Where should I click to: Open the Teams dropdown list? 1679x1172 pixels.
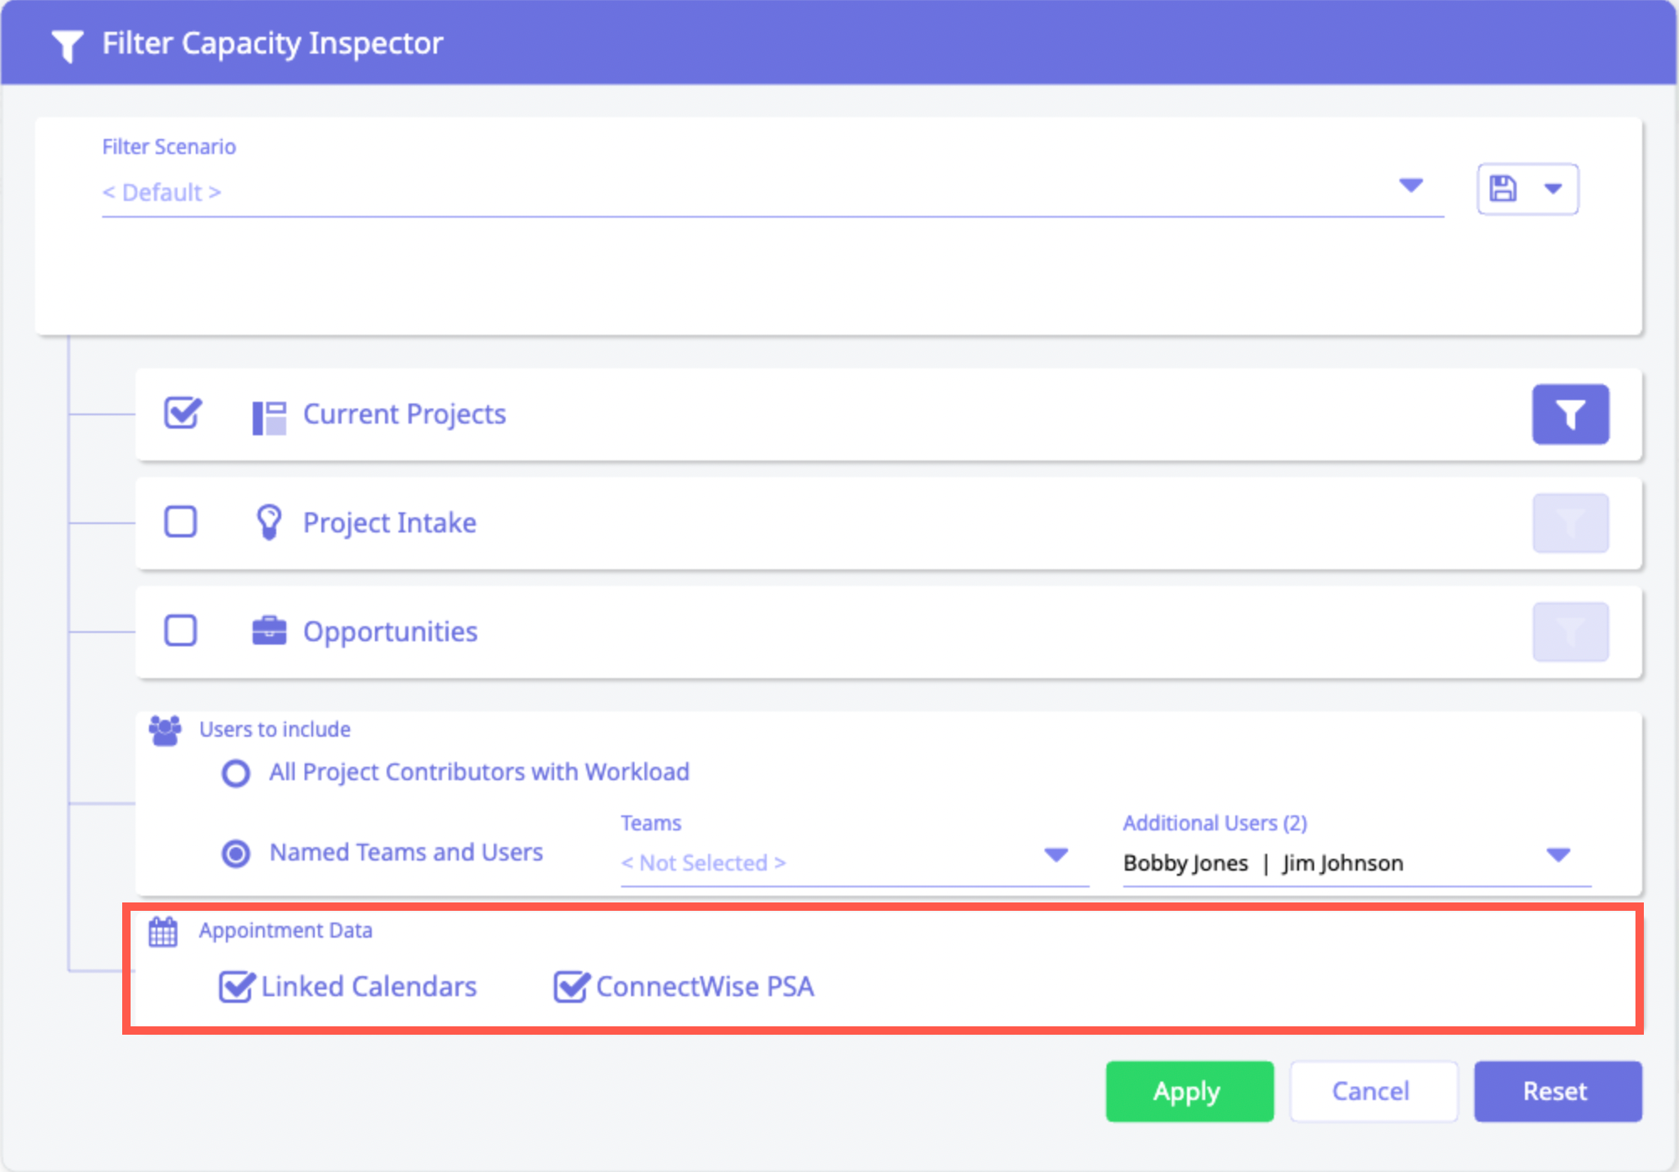(1056, 855)
